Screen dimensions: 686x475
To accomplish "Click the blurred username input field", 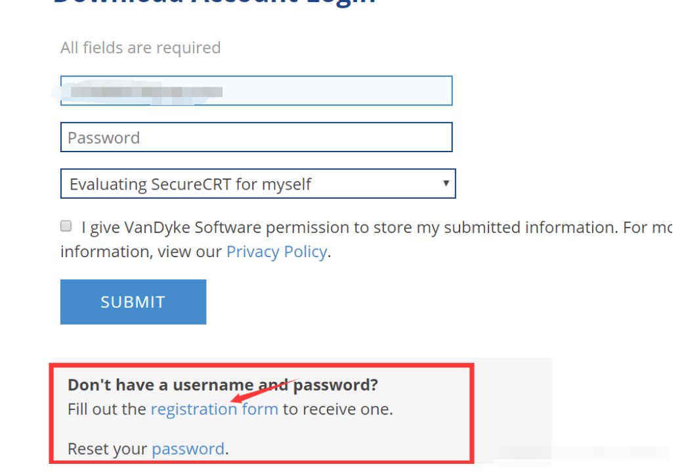I will pos(256,91).
